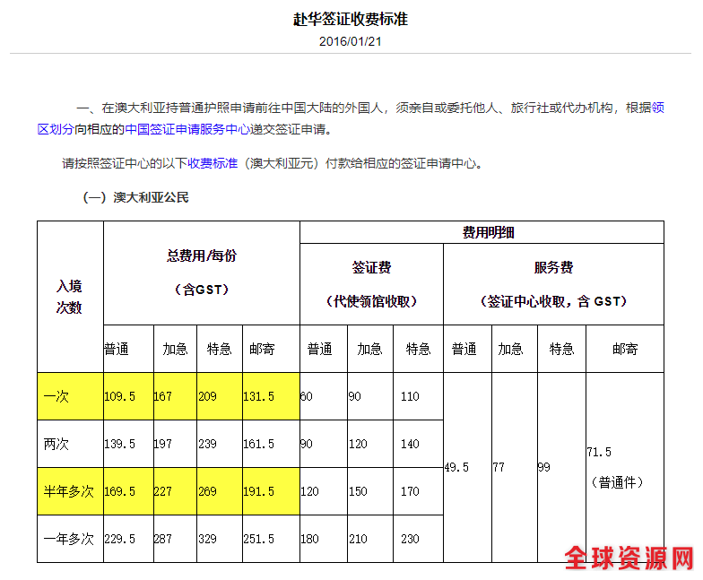
Task: Click the (一) 澳大利亚公民 section heading
Action: coord(135,198)
